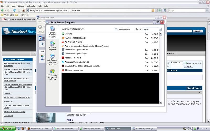
Task: Click the Google search input field
Action: click(186, 10)
